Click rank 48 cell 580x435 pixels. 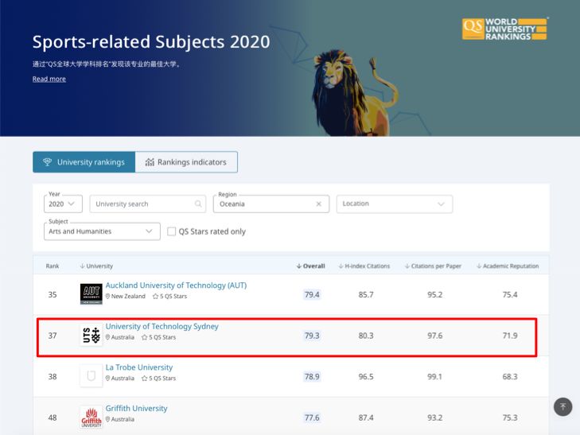(x=53, y=418)
